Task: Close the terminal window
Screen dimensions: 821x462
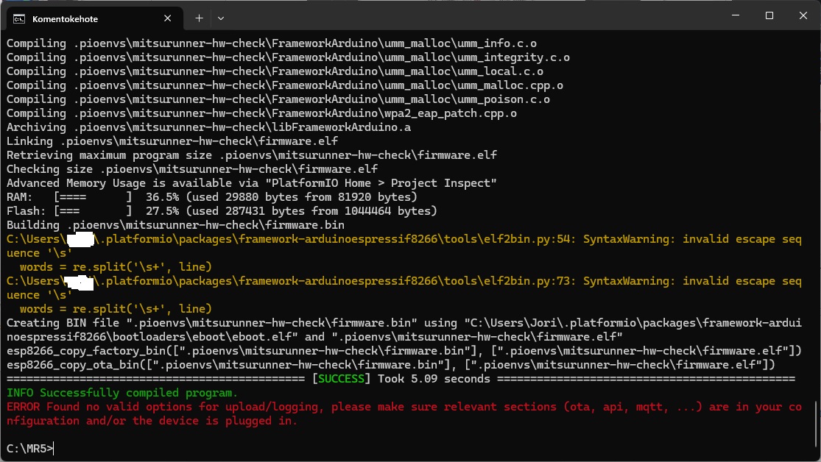Action: [x=803, y=15]
